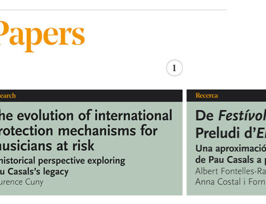266x204 pixels.
Task: Click the de Pau Casals subtitle line
Action: (230, 160)
